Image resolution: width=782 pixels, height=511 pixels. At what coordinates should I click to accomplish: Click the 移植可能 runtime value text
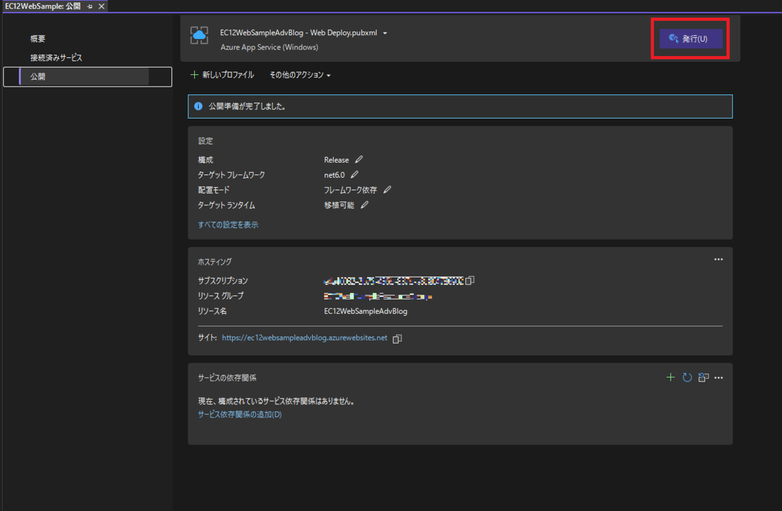339,204
